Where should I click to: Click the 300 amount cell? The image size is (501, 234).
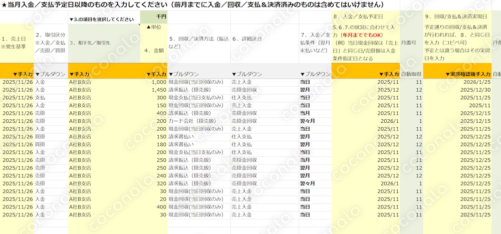tap(154, 98)
